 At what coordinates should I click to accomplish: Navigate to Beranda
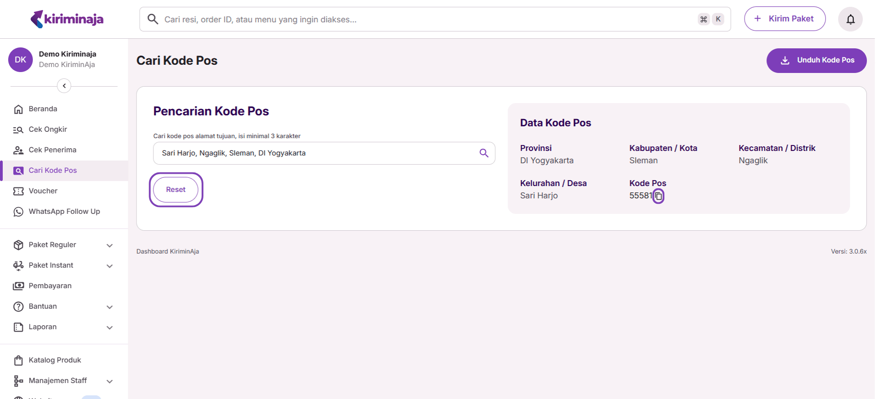[42, 109]
